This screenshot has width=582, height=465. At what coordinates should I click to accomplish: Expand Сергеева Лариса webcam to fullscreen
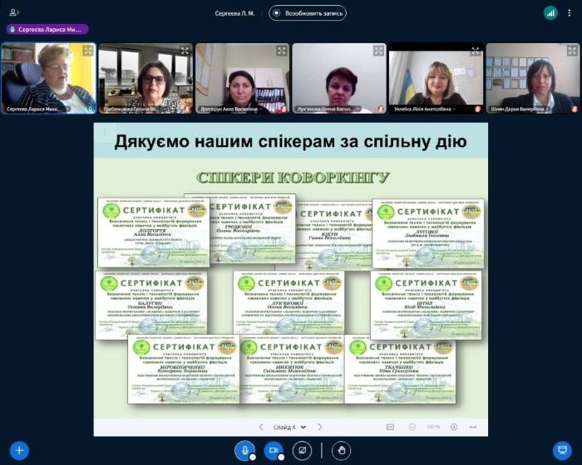tap(87, 51)
